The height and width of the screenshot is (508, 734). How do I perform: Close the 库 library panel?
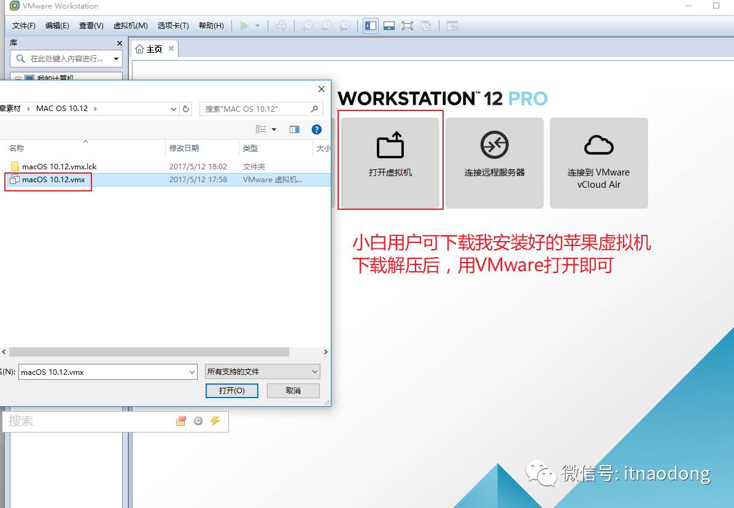pyautogui.click(x=120, y=43)
